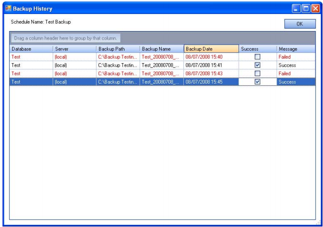Select date cell 08/07/2008 15:41
323x227 pixels.
pos(211,65)
